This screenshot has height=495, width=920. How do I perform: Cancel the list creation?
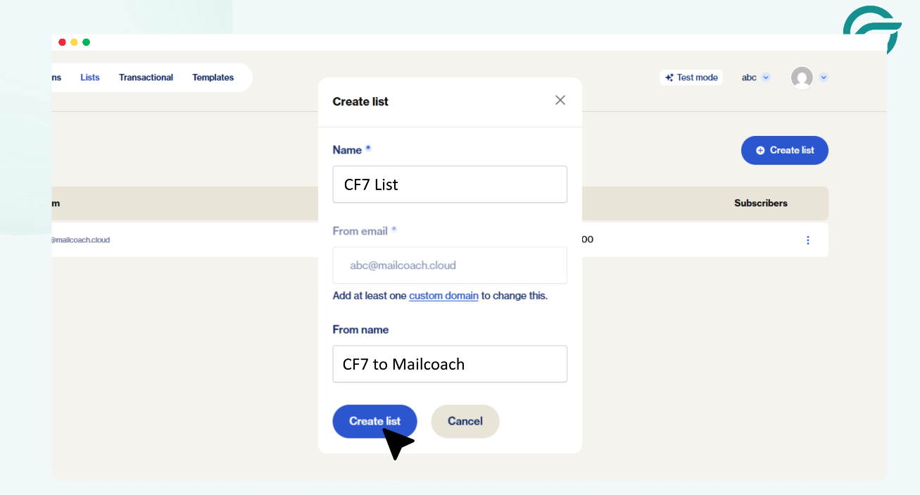pos(465,421)
